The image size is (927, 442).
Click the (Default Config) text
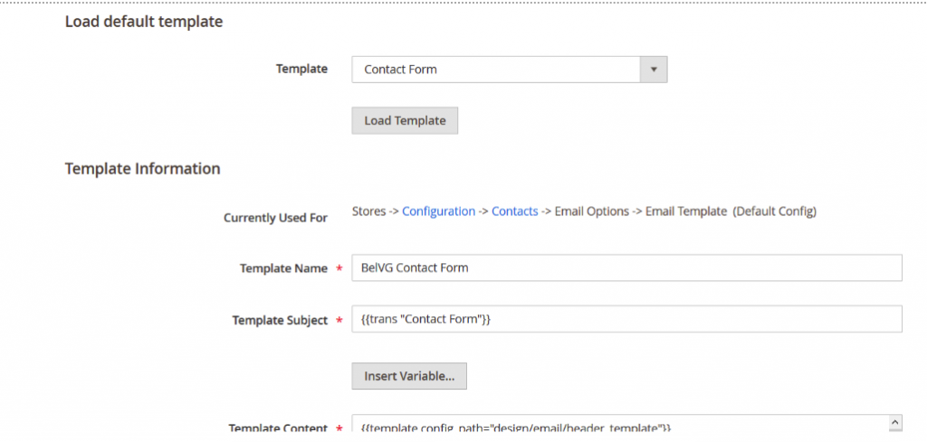point(775,211)
